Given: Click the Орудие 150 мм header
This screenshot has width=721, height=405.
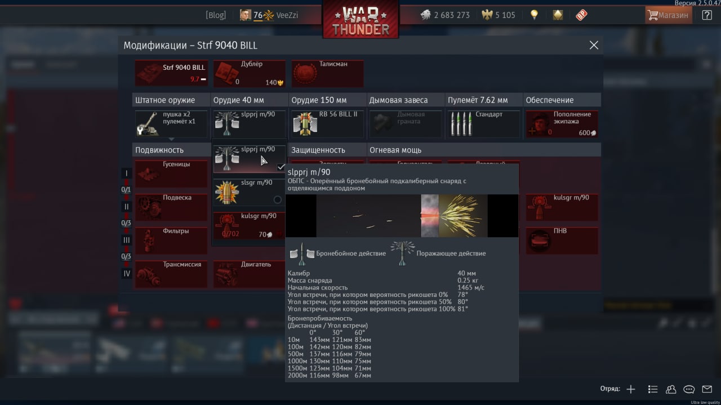Looking at the screenshot, I should 327,100.
